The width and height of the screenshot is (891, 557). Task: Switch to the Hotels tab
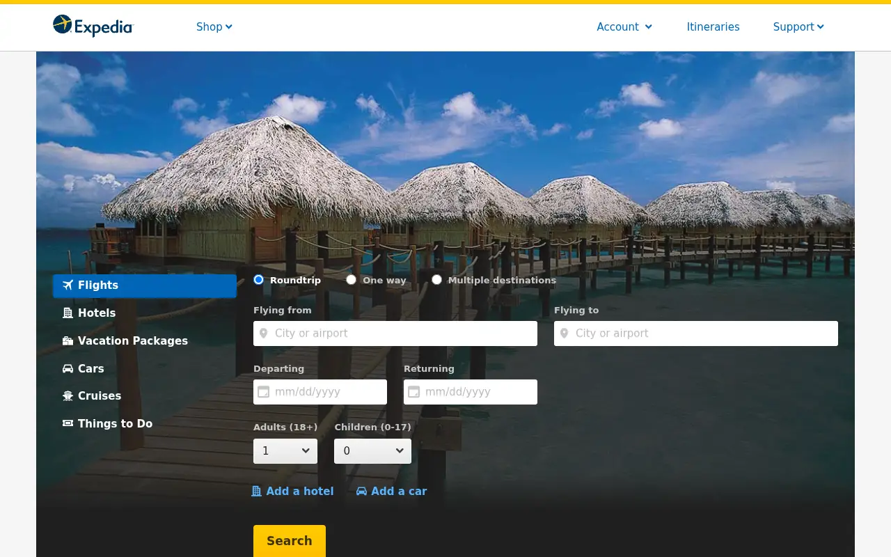[145, 313]
